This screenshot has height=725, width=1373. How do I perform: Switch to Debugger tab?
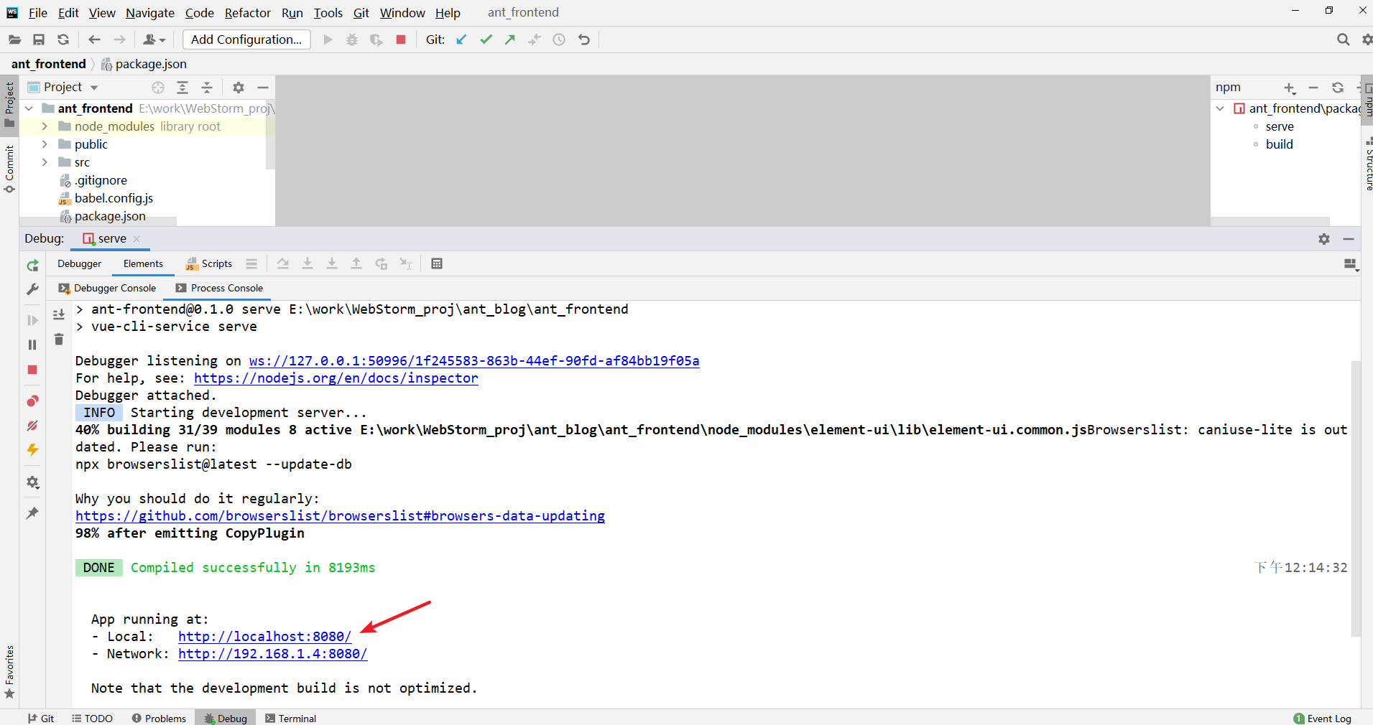tap(80, 264)
